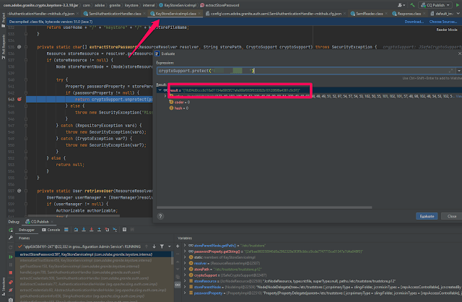The width and height of the screenshot is (462, 302).
Task: Open user account dropdown icon
Action: click(401, 5)
